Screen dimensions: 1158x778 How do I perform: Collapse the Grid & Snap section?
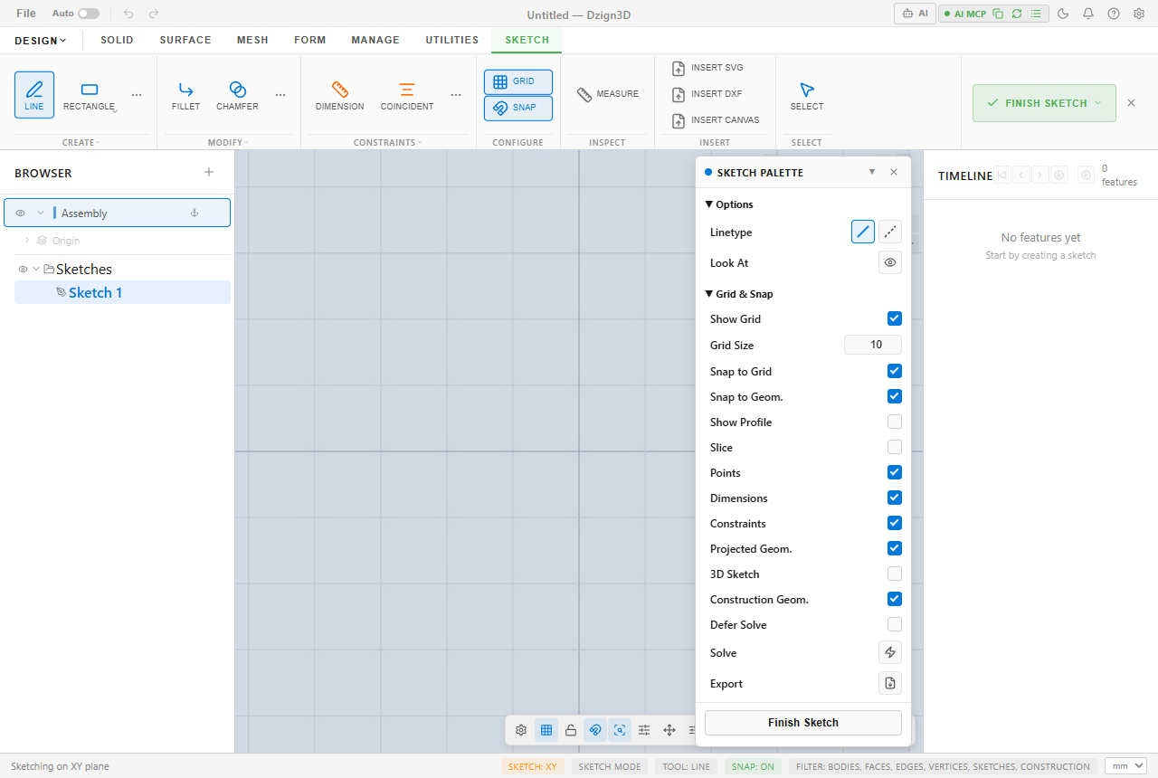tap(739, 294)
